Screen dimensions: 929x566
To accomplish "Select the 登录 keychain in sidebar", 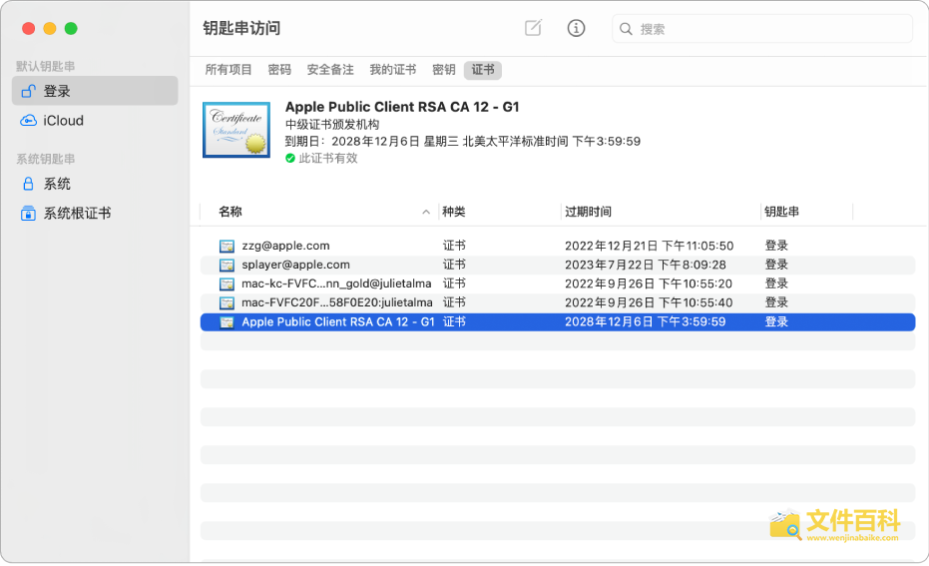I will [95, 91].
